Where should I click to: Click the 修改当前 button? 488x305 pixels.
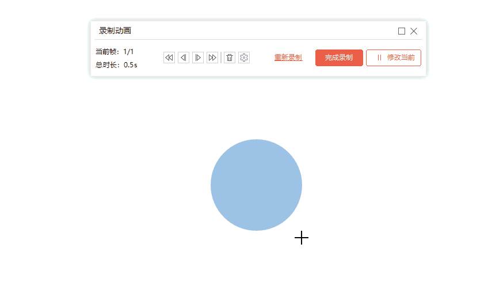tap(394, 58)
